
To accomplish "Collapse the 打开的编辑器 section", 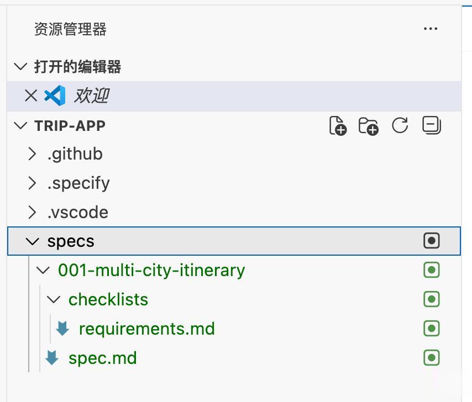I will (20, 67).
